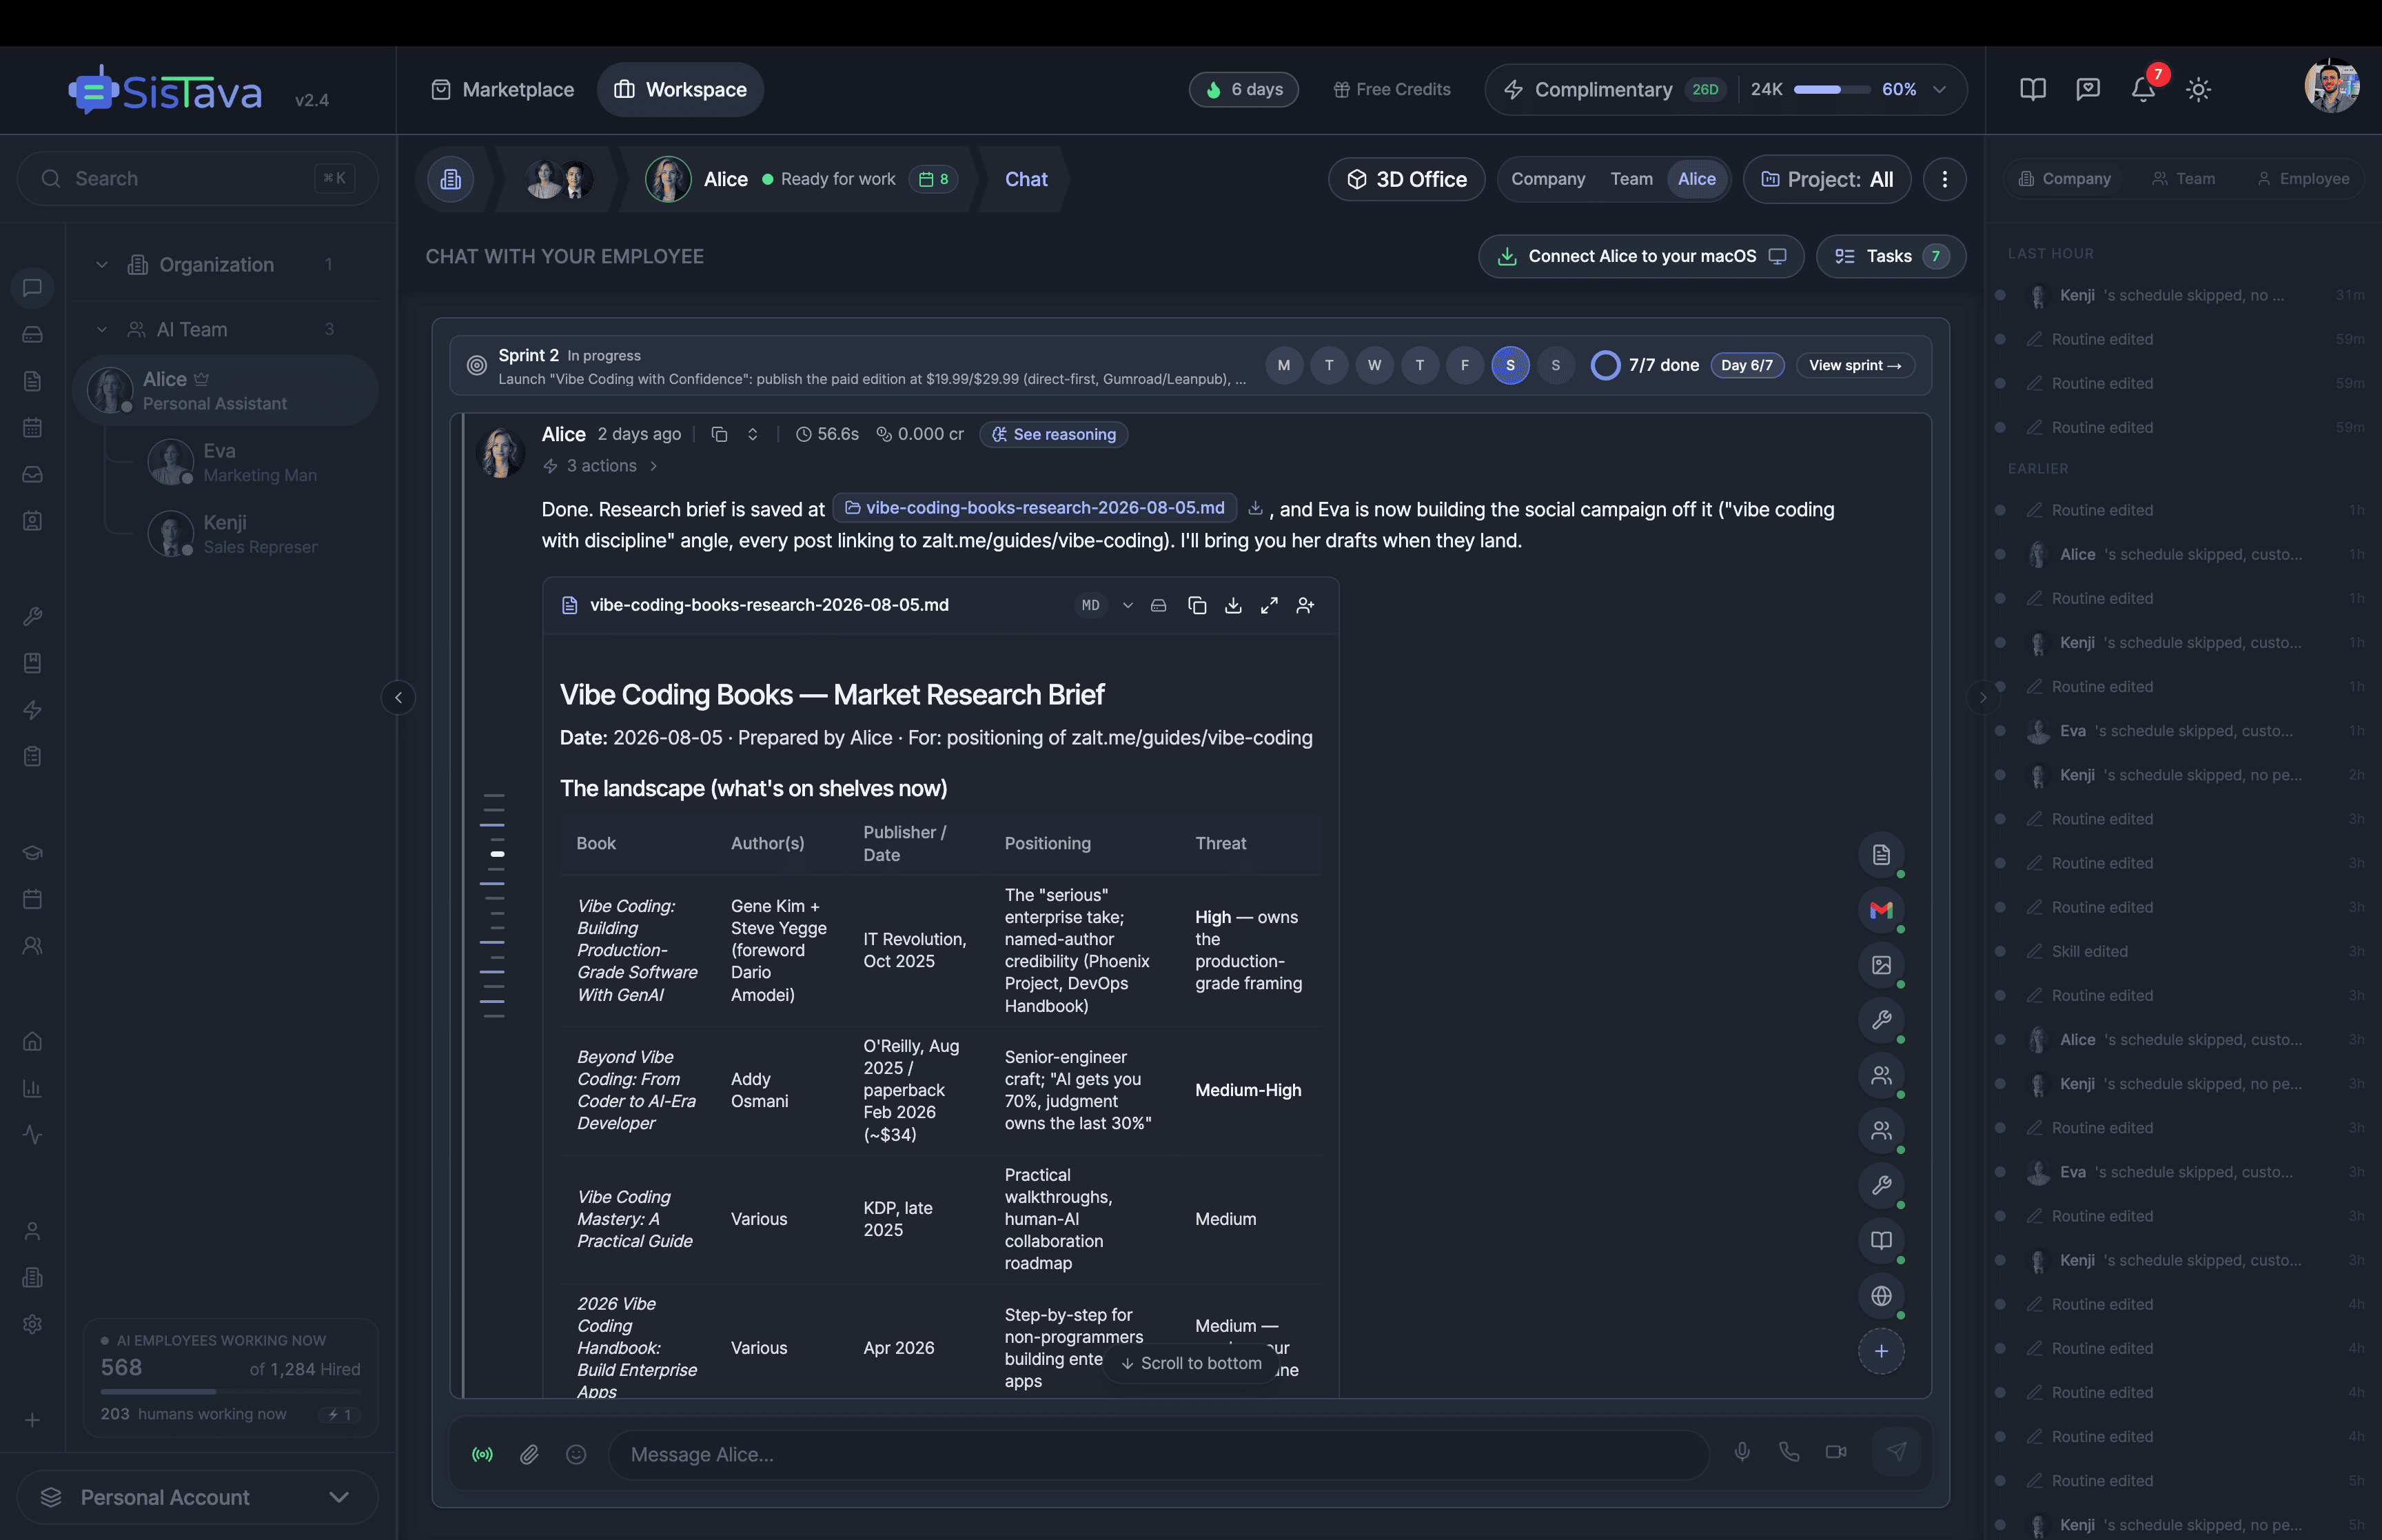The width and height of the screenshot is (2382, 1540).
Task: Copy Alice's message using the copy icon
Action: point(719,434)
